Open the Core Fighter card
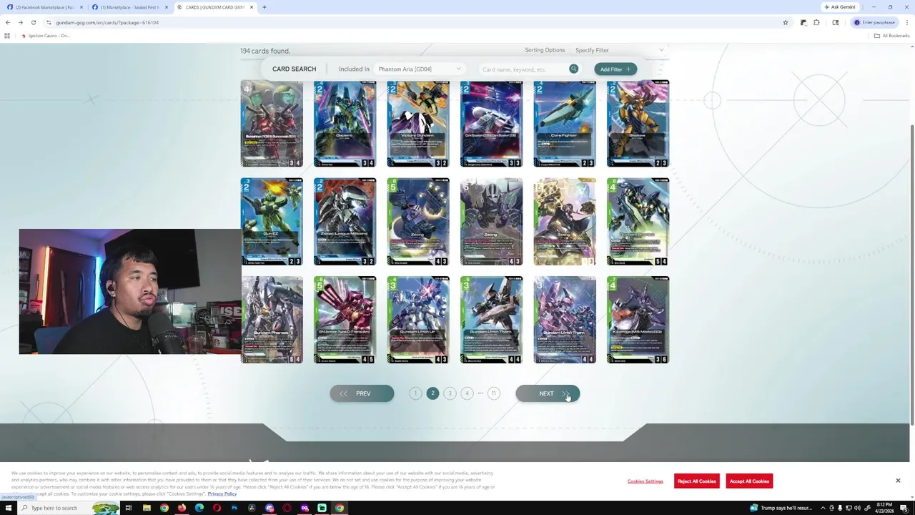915x515 pixels. [x=565, y=124]
